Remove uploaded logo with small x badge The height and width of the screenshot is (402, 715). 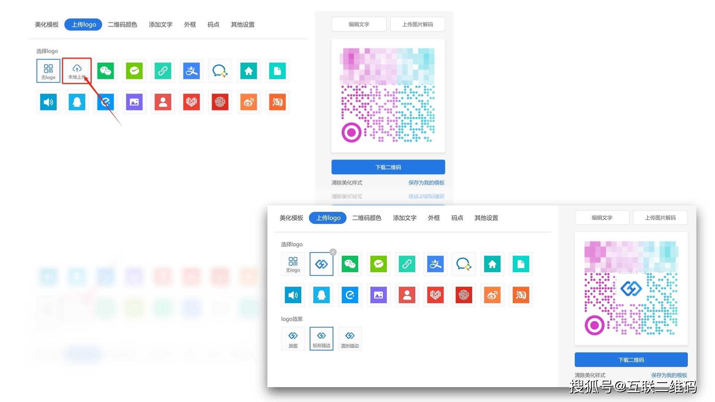333,252
